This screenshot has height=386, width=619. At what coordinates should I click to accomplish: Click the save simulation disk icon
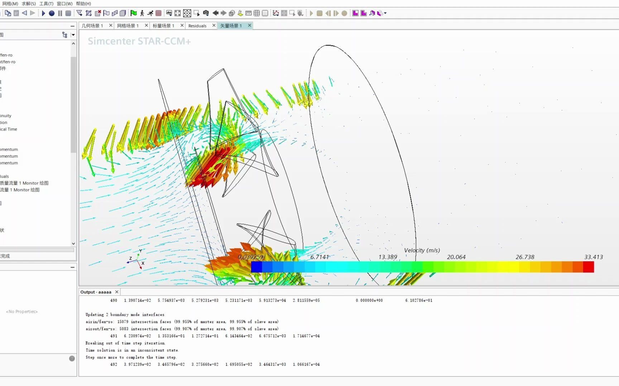click(16, 13)
